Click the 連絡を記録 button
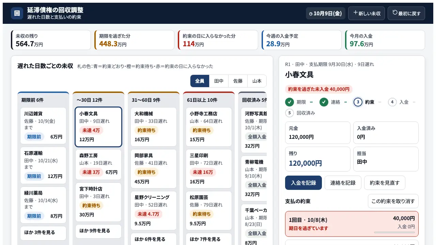 point(343,183)
